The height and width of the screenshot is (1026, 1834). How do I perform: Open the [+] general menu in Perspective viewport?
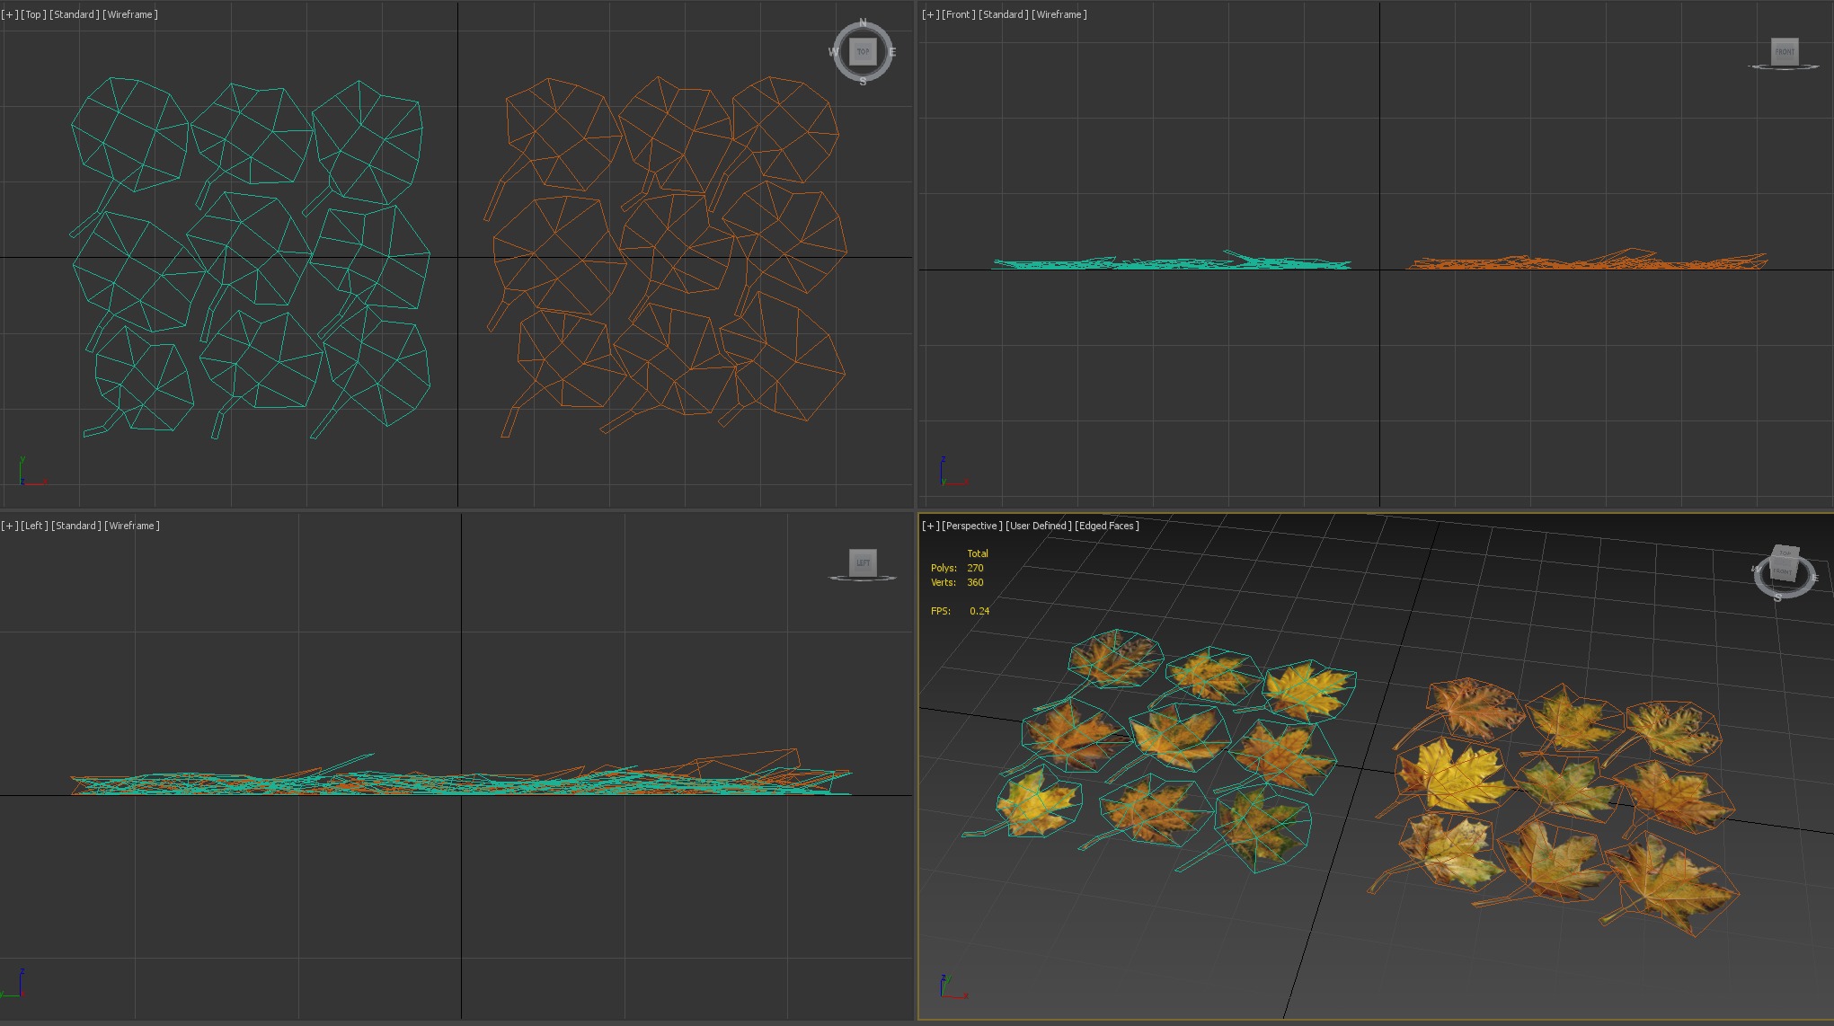coord(931,526)
